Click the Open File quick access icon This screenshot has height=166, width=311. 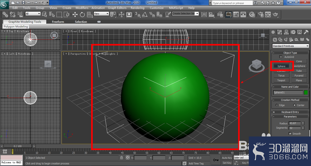point(18,3)
